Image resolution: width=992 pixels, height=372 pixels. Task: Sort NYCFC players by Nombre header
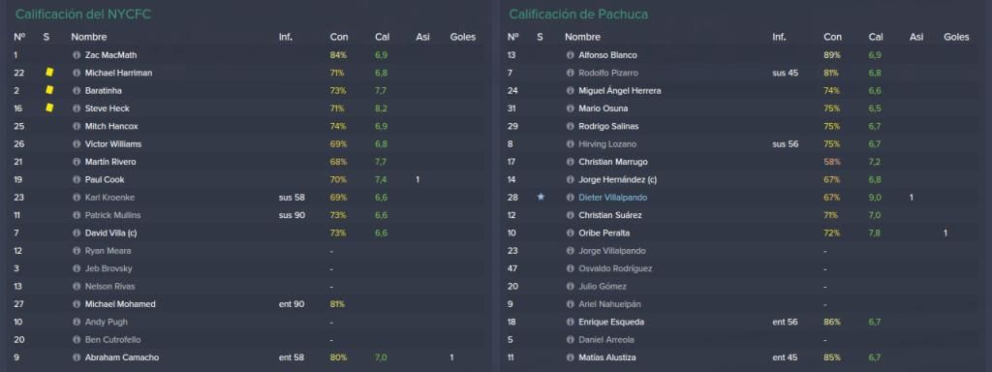[x=88, y=38]
